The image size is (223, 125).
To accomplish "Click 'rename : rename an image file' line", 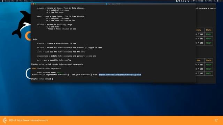I will (61, 8).
